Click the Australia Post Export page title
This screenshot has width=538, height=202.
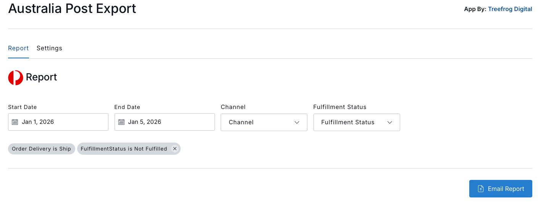72,8
